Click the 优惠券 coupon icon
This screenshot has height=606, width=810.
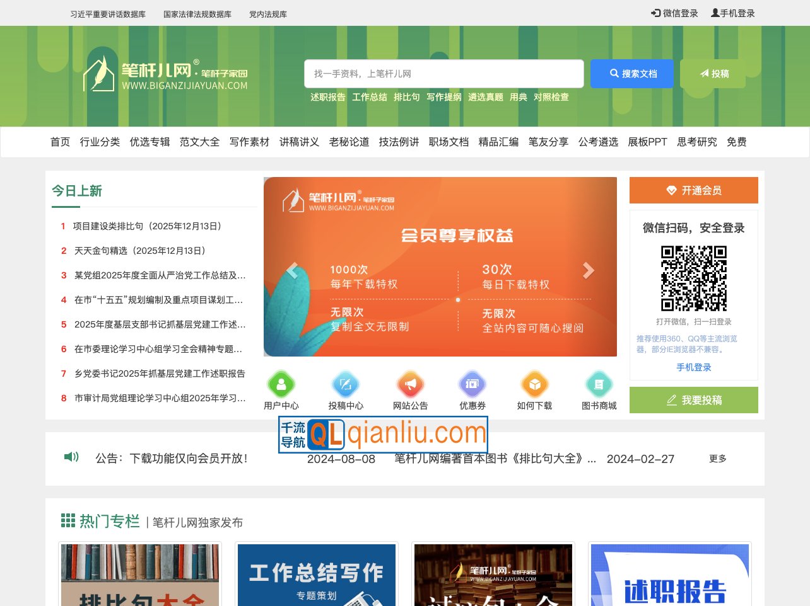coord(472,385)
